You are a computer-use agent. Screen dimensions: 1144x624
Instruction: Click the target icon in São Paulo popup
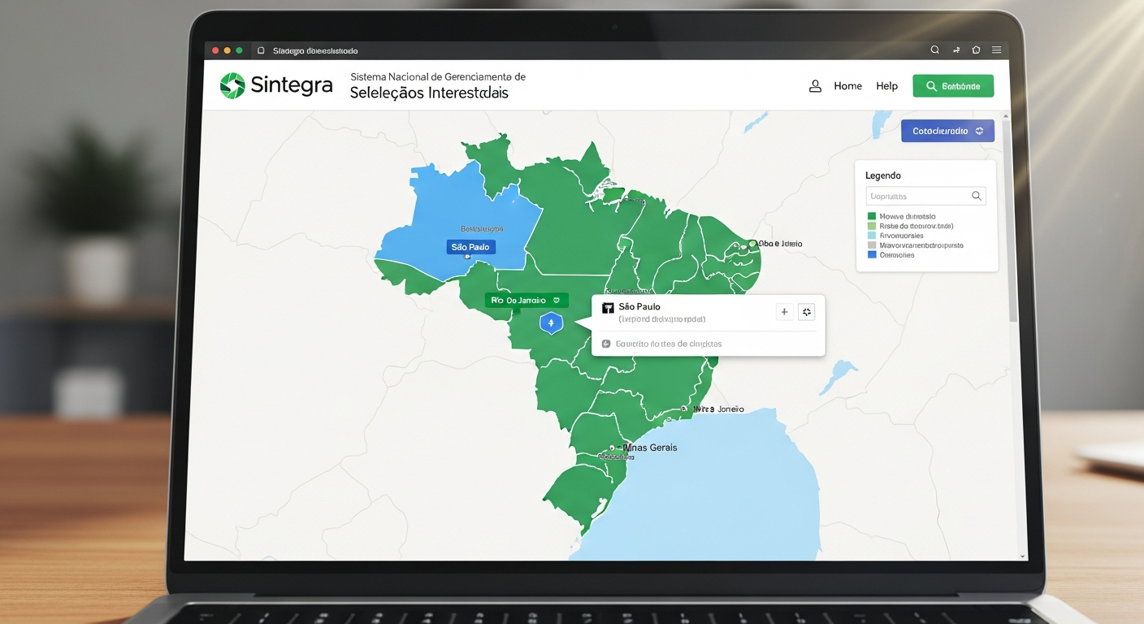pyautogui.click(x=806, y=312)
